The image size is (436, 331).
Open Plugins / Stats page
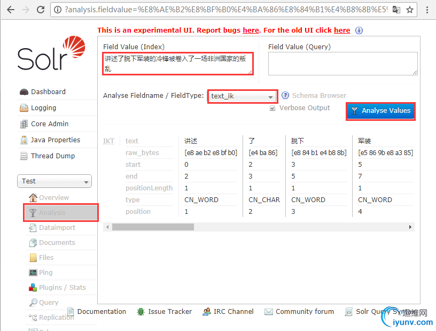63,287
